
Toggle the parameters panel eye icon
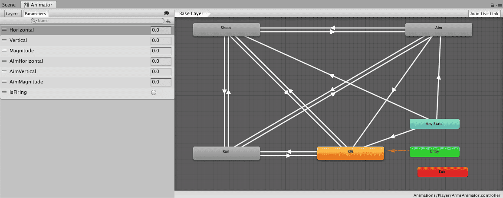[x=166, y=13]
